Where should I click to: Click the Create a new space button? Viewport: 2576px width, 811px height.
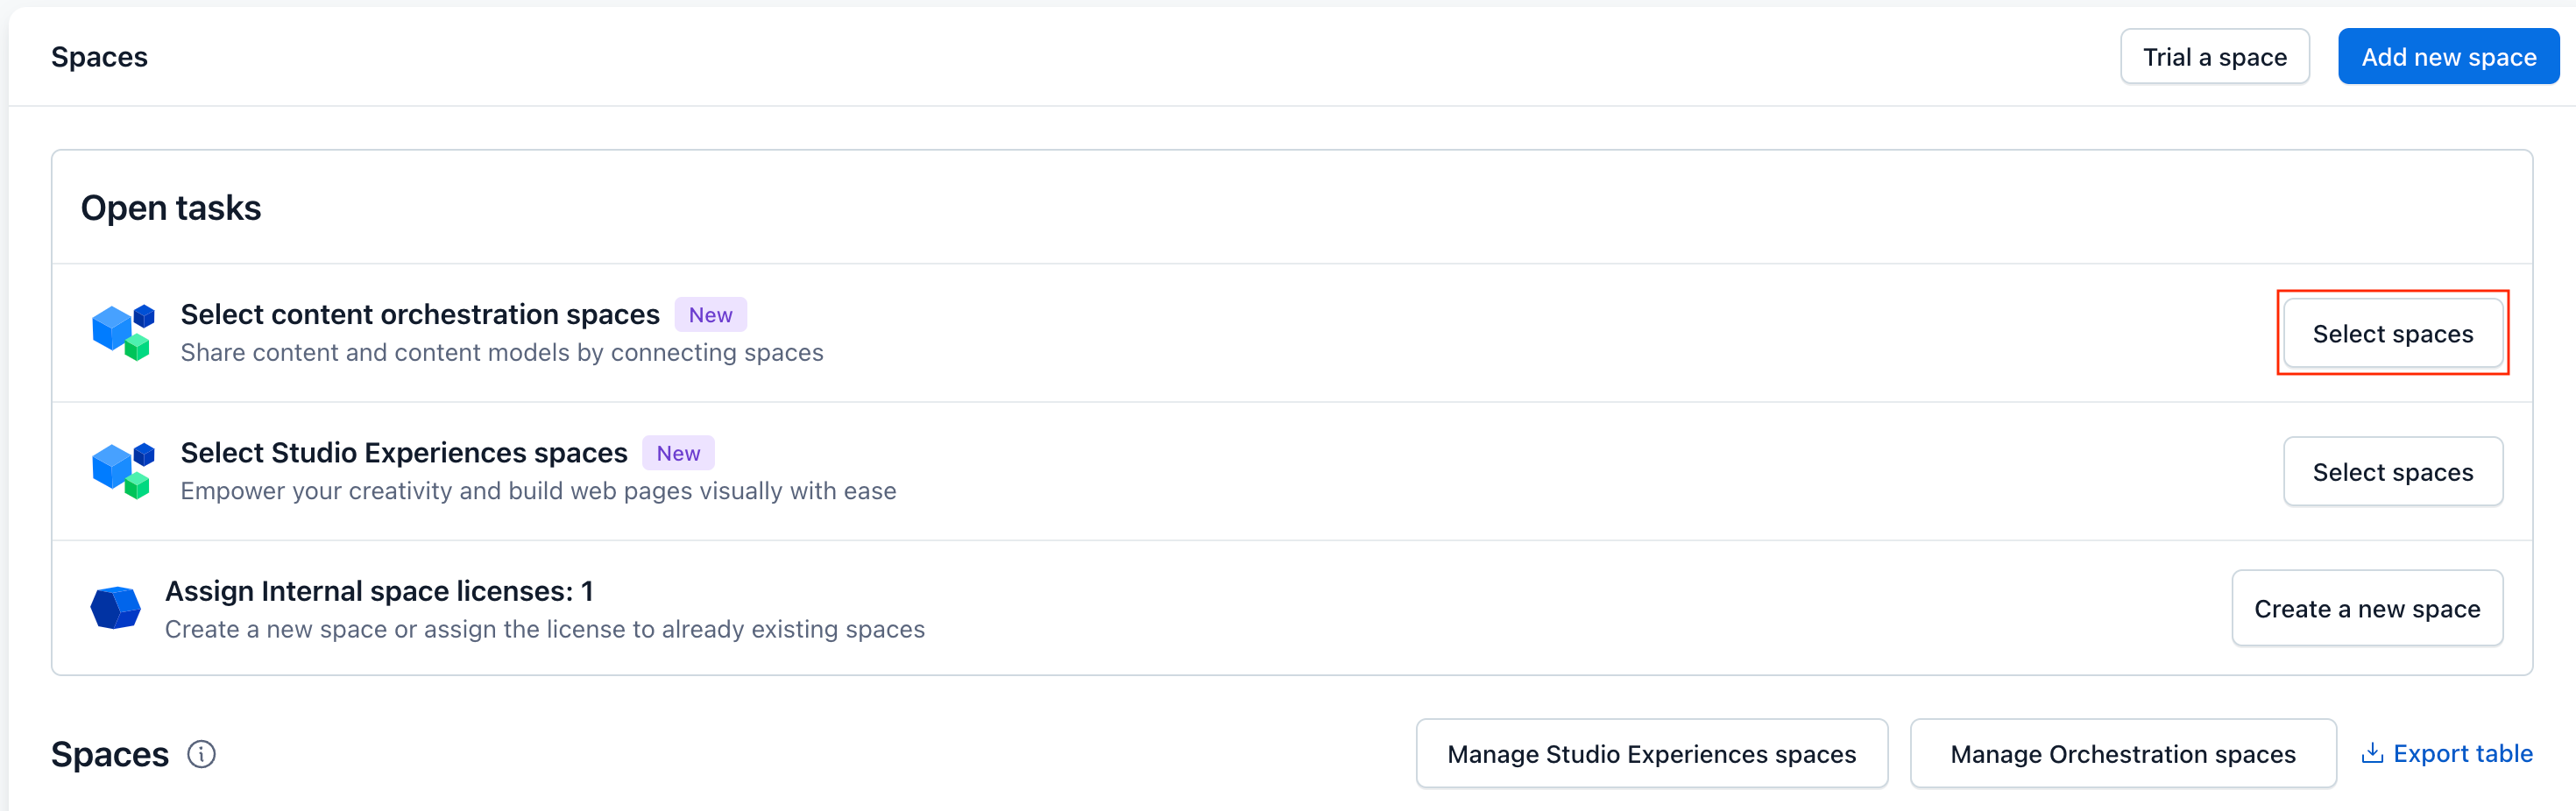[2366, 609]
